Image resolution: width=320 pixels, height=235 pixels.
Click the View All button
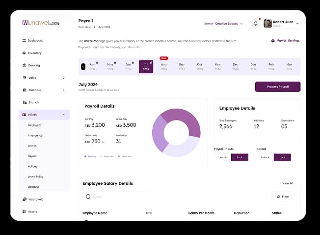[x=288, y=183]
